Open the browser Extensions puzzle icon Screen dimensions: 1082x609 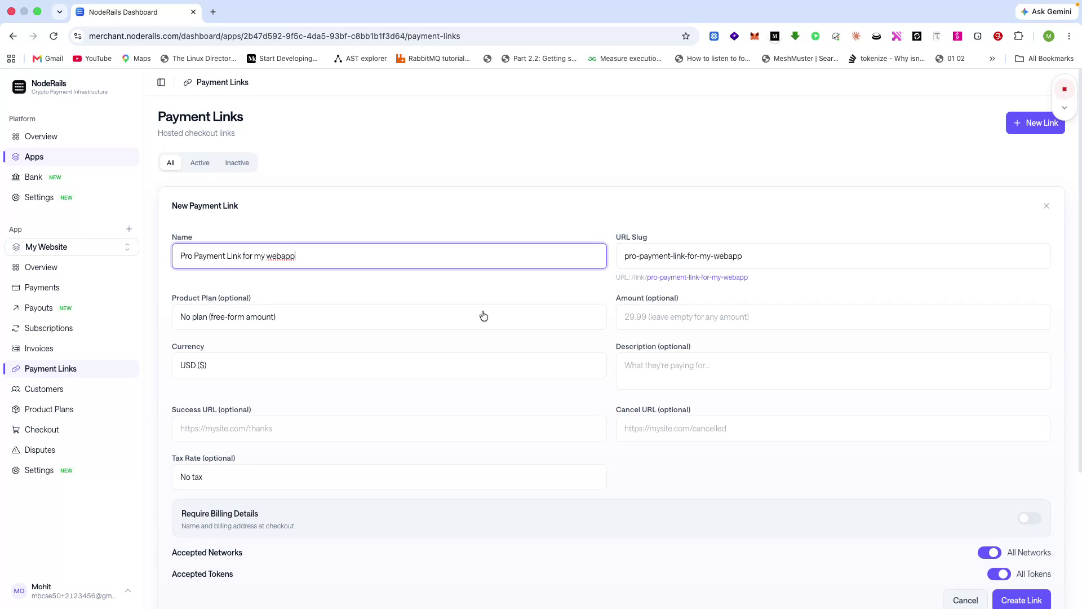1018,36
